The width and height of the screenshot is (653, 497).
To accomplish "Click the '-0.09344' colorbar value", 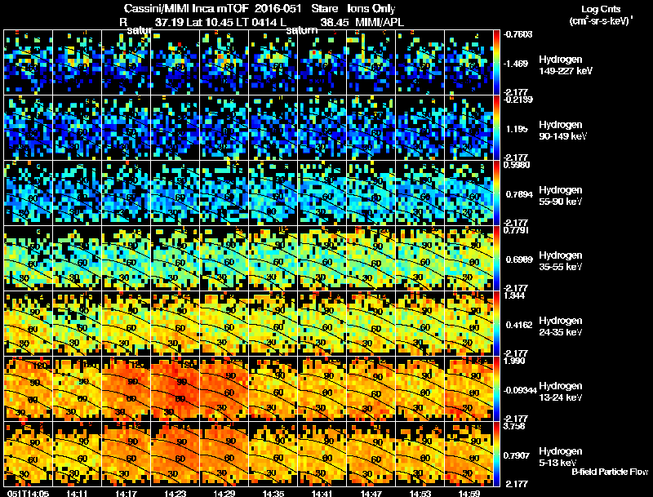I will pos(520,390).
